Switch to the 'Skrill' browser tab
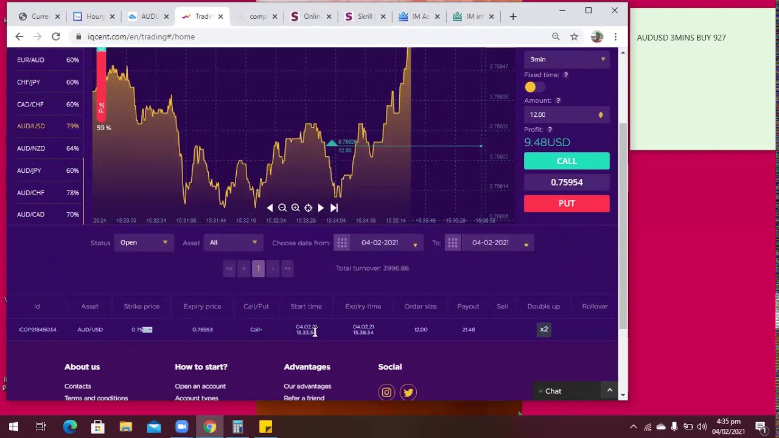The height and width of the screenshot is (438, 779). click(366, 16)
